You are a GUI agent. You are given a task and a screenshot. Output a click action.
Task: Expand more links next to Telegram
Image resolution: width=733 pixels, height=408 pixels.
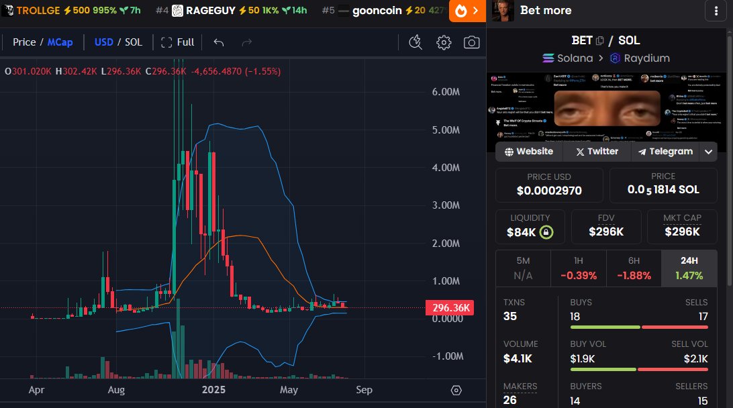click(x=708, y=152)
